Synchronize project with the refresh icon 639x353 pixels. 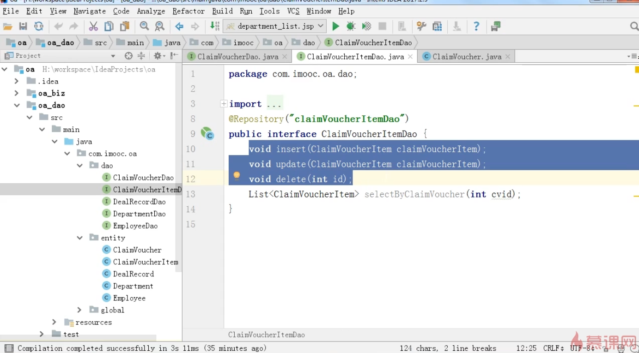(39, 26)
